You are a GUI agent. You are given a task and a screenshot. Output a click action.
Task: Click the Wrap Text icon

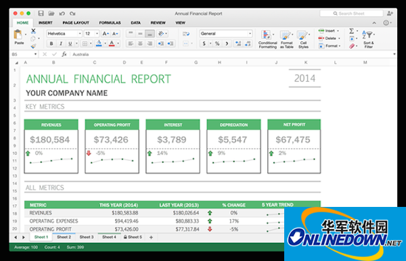coord(186,34)
